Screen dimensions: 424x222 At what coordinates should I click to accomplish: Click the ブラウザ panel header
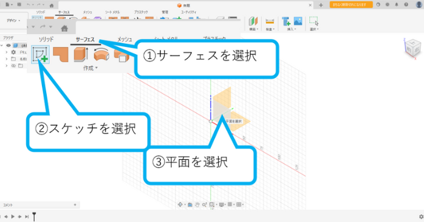8,38
